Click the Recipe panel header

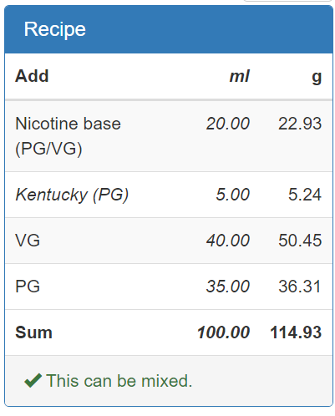pos(169,29)
